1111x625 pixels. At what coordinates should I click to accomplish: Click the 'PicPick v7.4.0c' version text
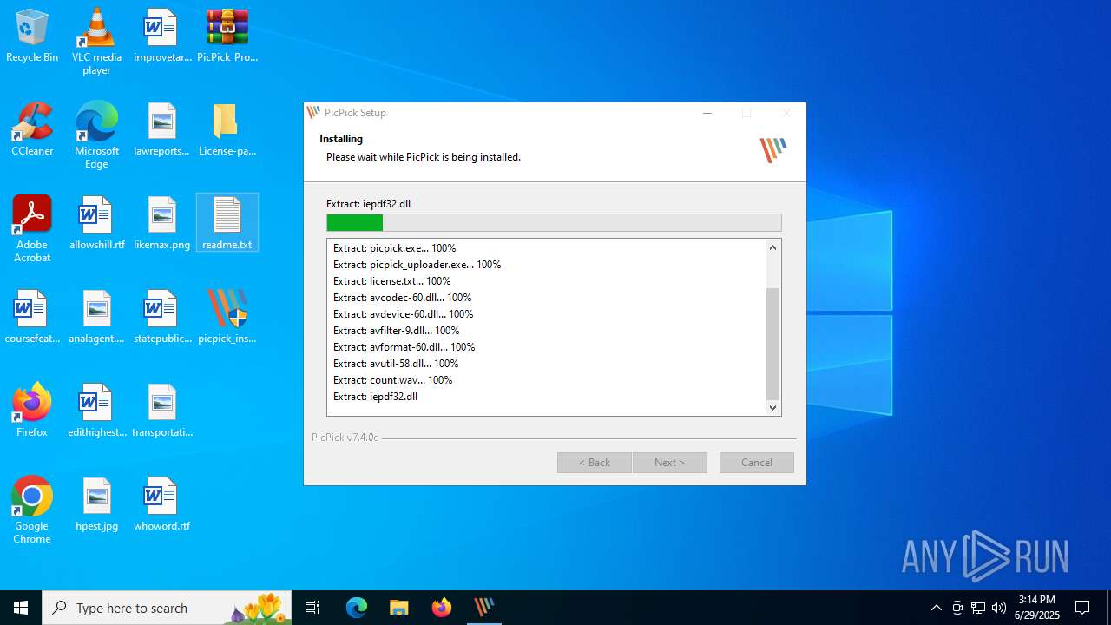(x=345, y=437)
